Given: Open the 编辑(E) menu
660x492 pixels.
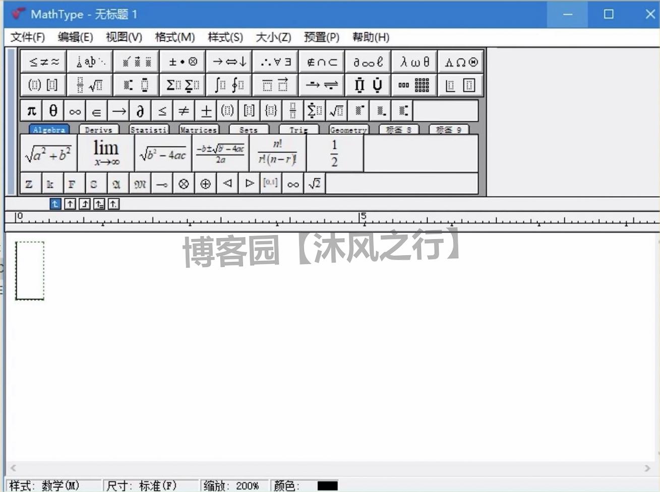Looking at the screenshot, I should click(x=75, y=37).
